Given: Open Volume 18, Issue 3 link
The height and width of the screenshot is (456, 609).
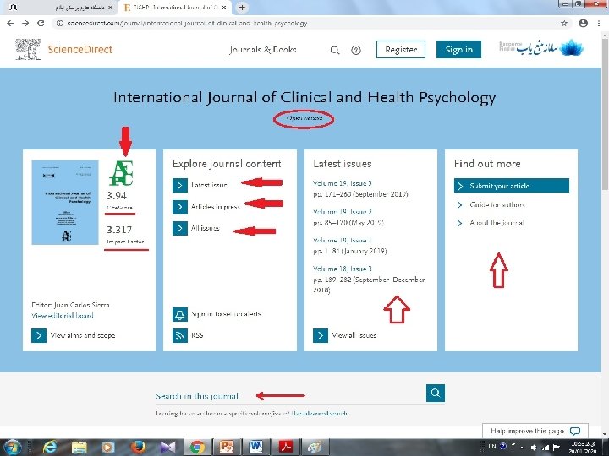Looking at the screenshot, I should click(x=343, y=269).
